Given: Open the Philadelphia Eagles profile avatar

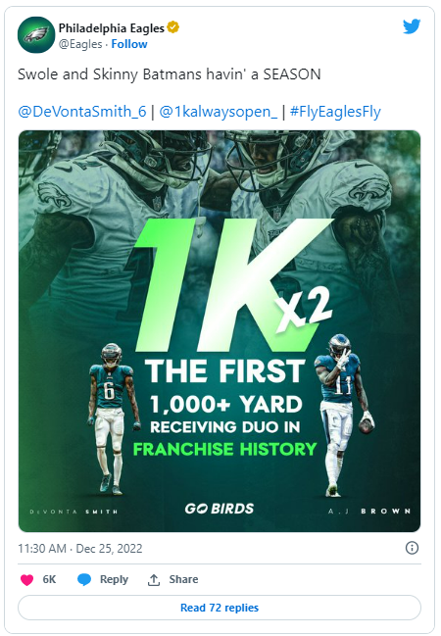Looking at the screenshot, I should coord(36,35).
